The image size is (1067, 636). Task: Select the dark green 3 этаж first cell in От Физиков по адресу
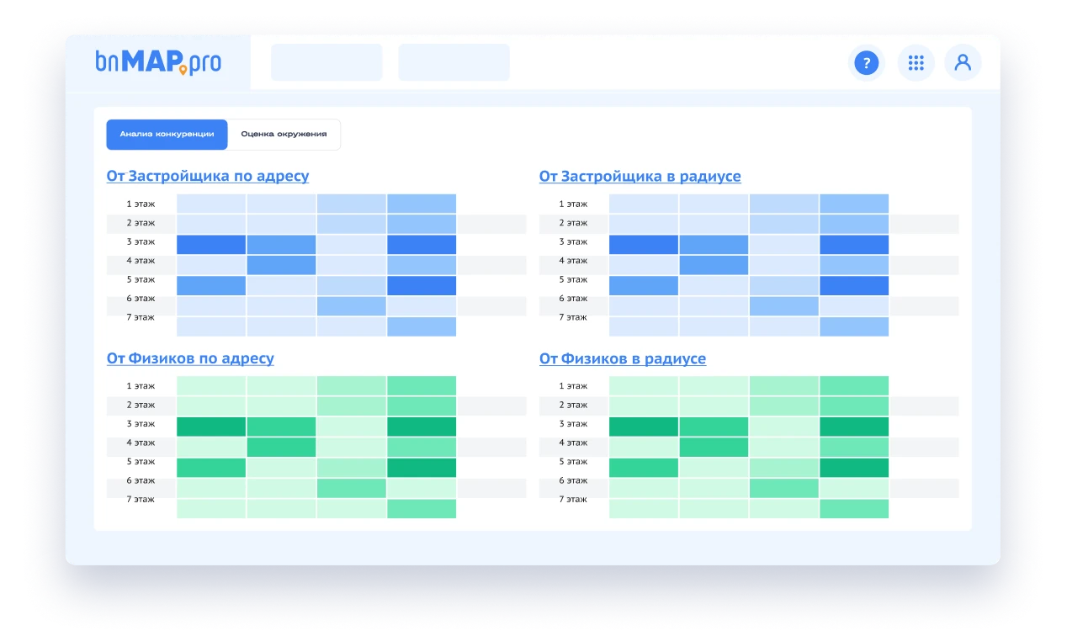click(211, 427)
